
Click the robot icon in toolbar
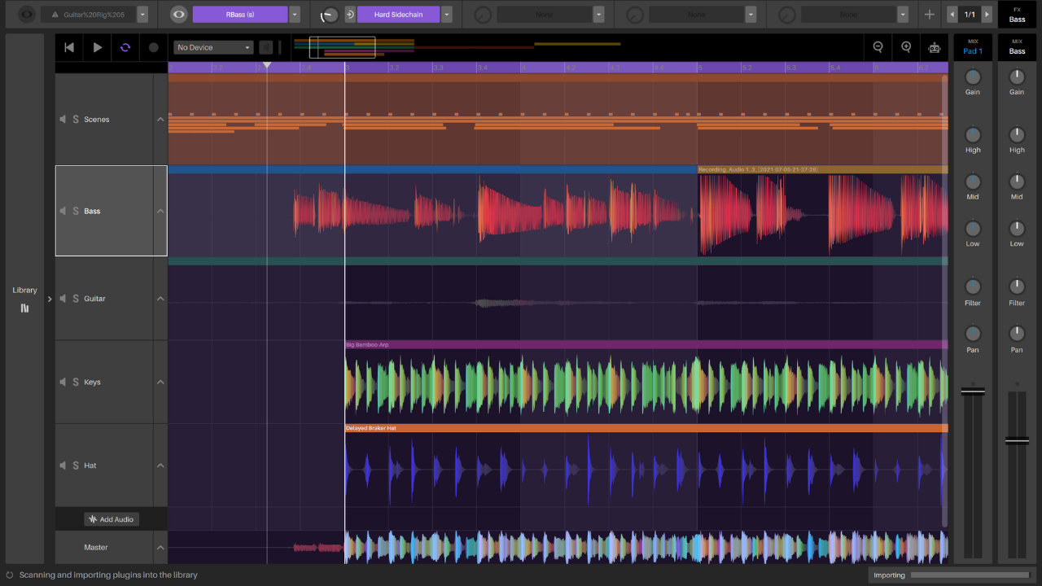tap(935, 47)
